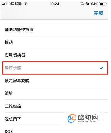Pick 三维触控 (3D Touch) option

(56, 106)
